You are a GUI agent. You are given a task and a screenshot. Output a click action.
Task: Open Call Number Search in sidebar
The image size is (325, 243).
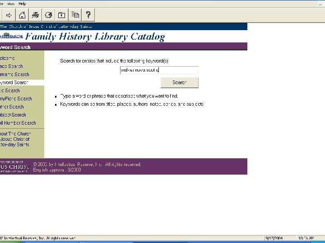pyautogui.click(x=18, y=123)
